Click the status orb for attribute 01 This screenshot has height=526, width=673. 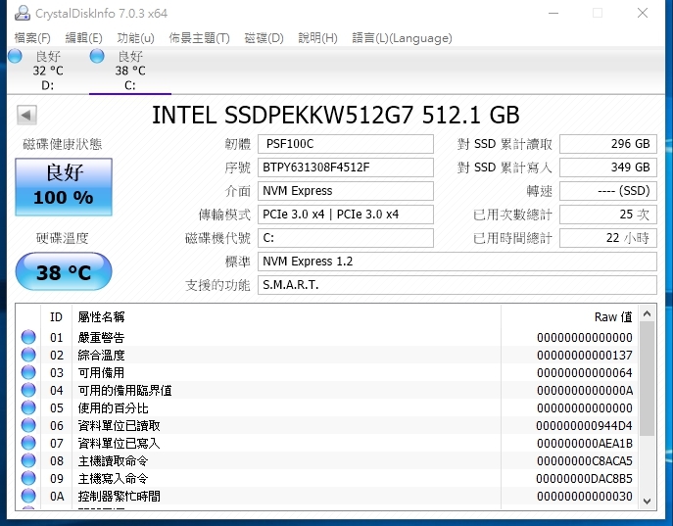pos(28,337)
